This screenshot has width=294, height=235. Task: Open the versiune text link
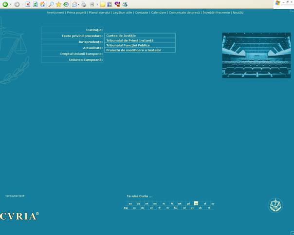point(15,196)
